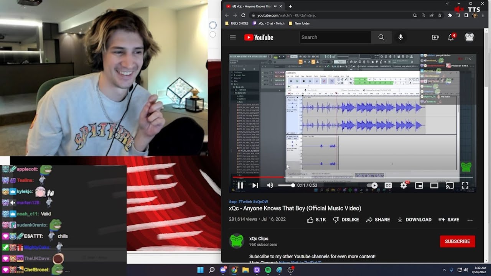This screenshot has height=276, width=491.
Task: Start voice search with the microphone icon
Action: pos(400,37)
